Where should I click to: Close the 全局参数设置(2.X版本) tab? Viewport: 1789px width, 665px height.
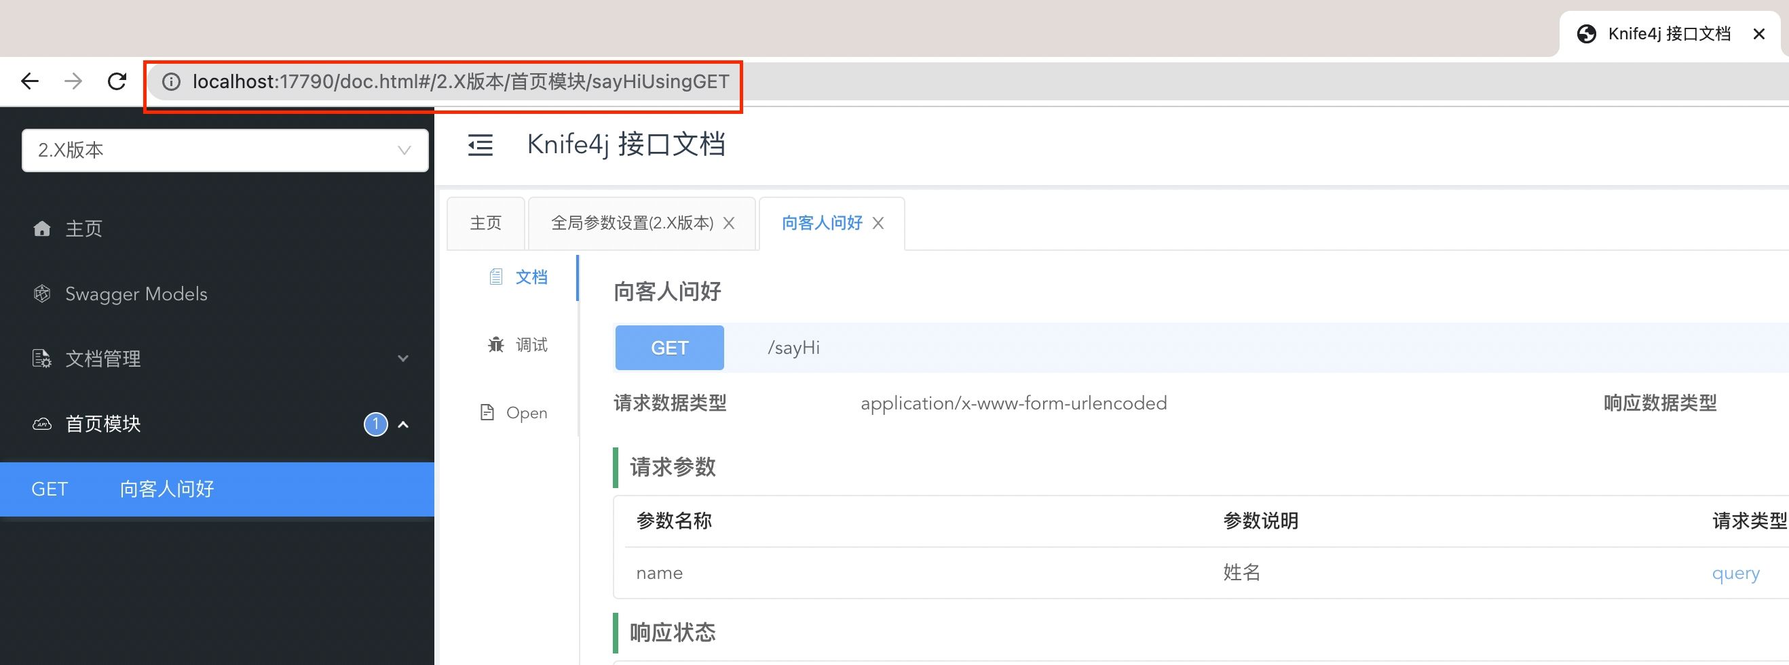tap(728, 223)
